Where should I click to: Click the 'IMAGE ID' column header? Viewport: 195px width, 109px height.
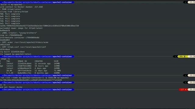coord(22,61)
